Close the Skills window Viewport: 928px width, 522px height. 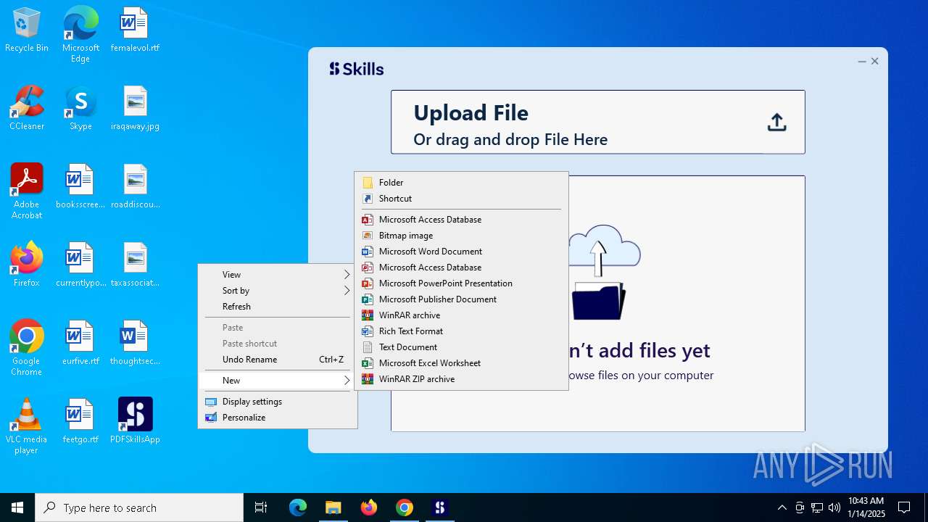pyautogui.click(x=875, y=62)
